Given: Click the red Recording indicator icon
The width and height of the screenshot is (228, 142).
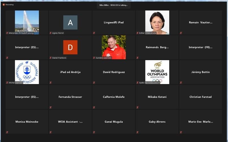Looking at the screenshot, I should coord(4,5).
